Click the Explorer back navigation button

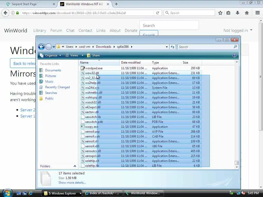(41, 47)
